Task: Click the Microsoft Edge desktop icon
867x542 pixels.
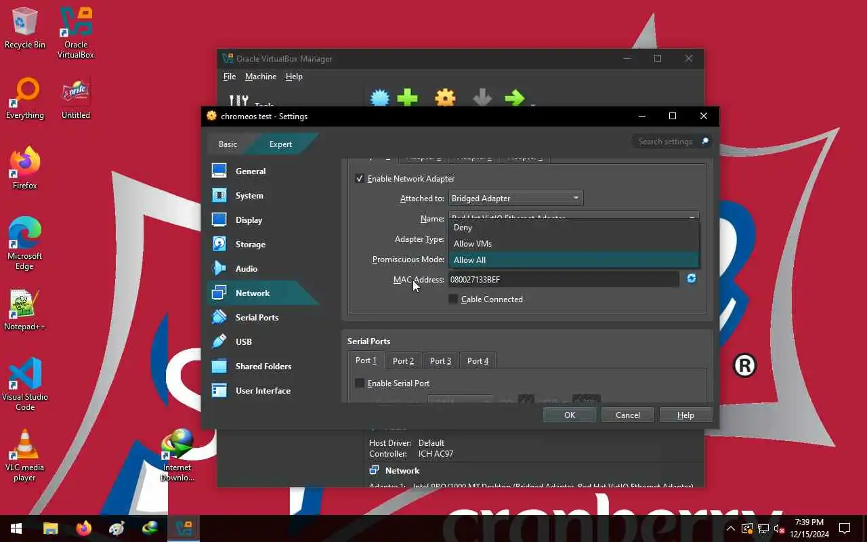Action: tap(25, 244)
